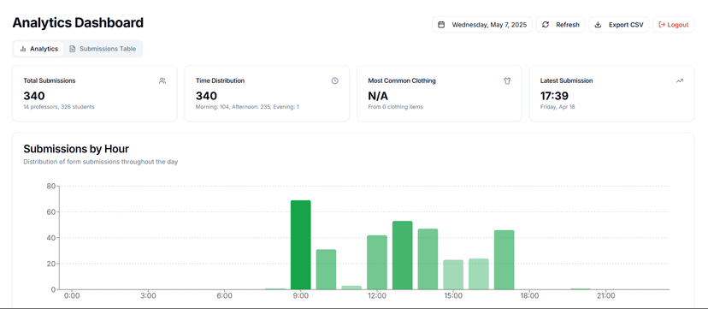Screen dimensions: 708x309
Task: Click the 40 label on the y-axis
Action: [51, 238]
